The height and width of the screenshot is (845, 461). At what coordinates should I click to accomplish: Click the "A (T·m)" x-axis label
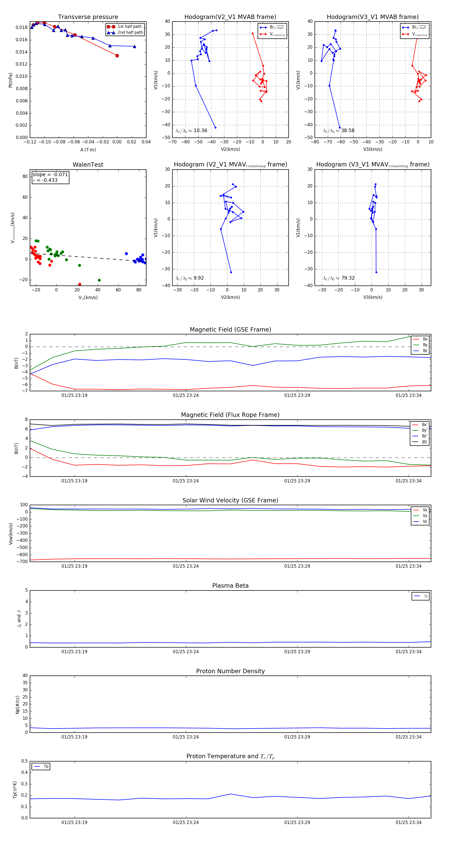[88, 150]
